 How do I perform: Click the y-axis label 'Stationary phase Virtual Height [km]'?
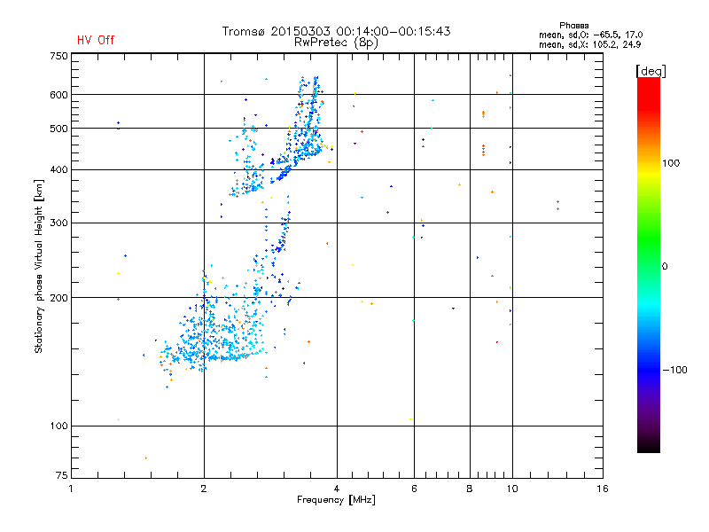38,266
